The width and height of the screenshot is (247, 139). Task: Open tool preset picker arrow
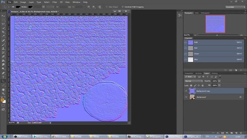(8, 7)
